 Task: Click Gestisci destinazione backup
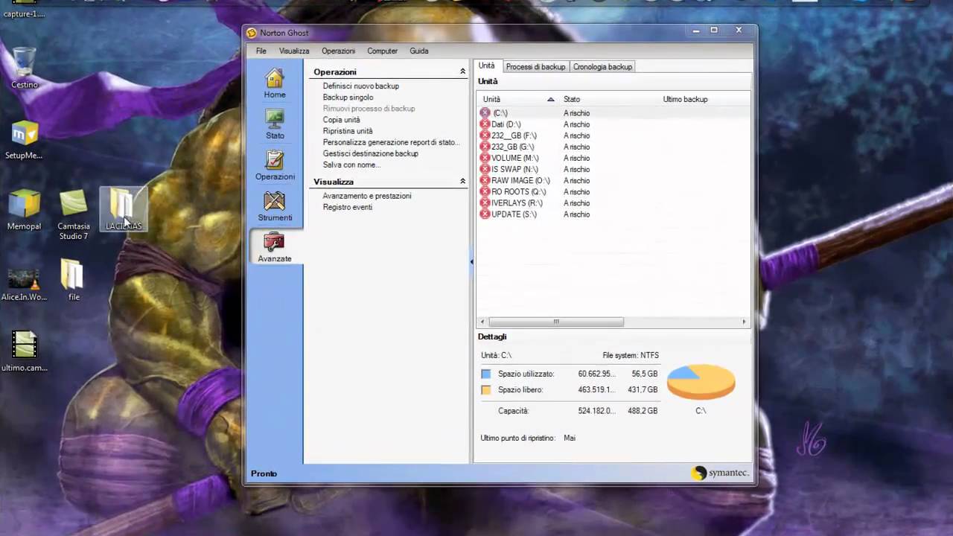coord(370,153)
